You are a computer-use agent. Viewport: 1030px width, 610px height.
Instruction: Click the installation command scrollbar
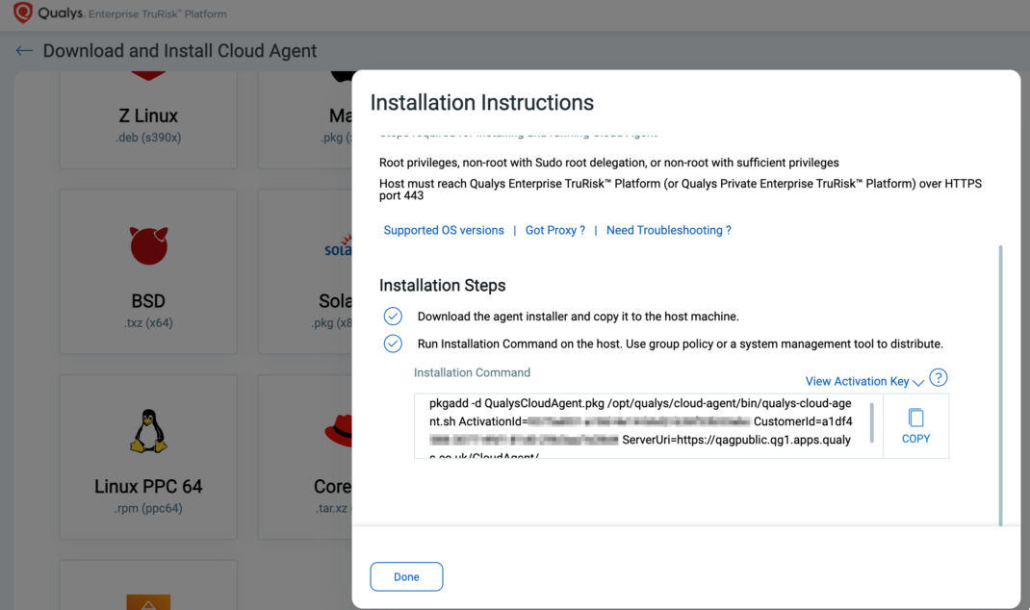872,423
